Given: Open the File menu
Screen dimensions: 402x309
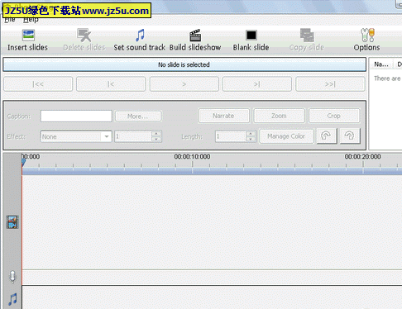Looking at the screenshot, I should (10, 20).
